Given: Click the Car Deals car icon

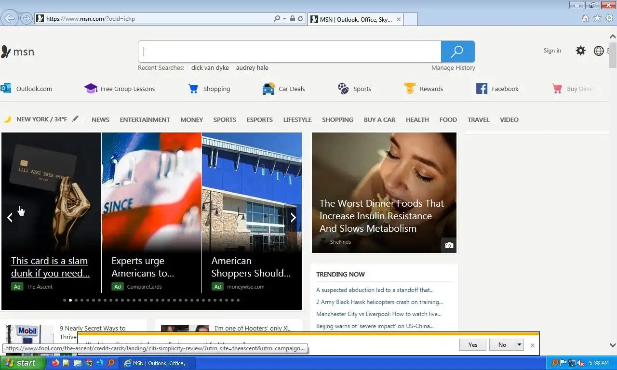Looking at the screenshot, I should pos(268,89).
